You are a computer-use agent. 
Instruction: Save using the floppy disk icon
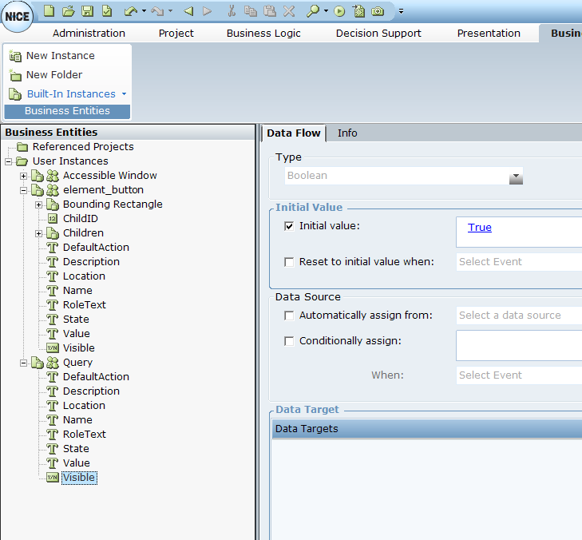click(87, 11)
